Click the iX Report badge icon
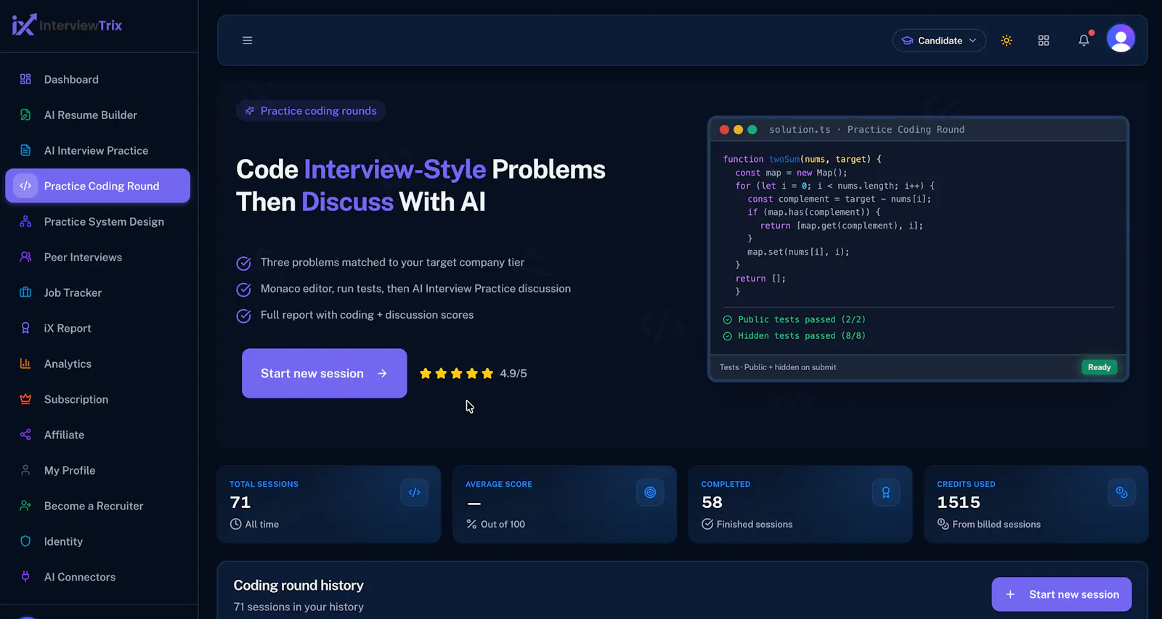Viewport: 1162px width, 619px height. tap(25, 328)
